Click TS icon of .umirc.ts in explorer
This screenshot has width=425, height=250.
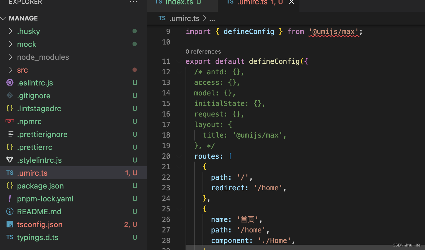[x=10, y=173]
